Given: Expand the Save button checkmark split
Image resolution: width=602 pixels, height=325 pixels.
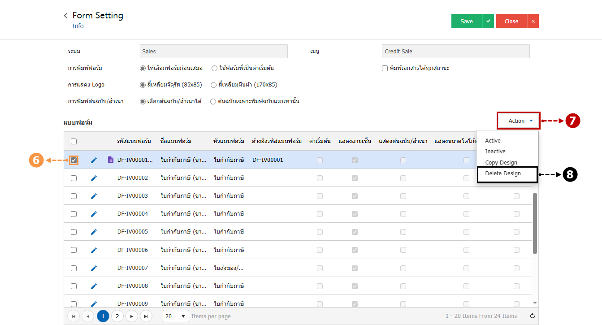Looking at the screenshot, I should click(x=488, y=21).
